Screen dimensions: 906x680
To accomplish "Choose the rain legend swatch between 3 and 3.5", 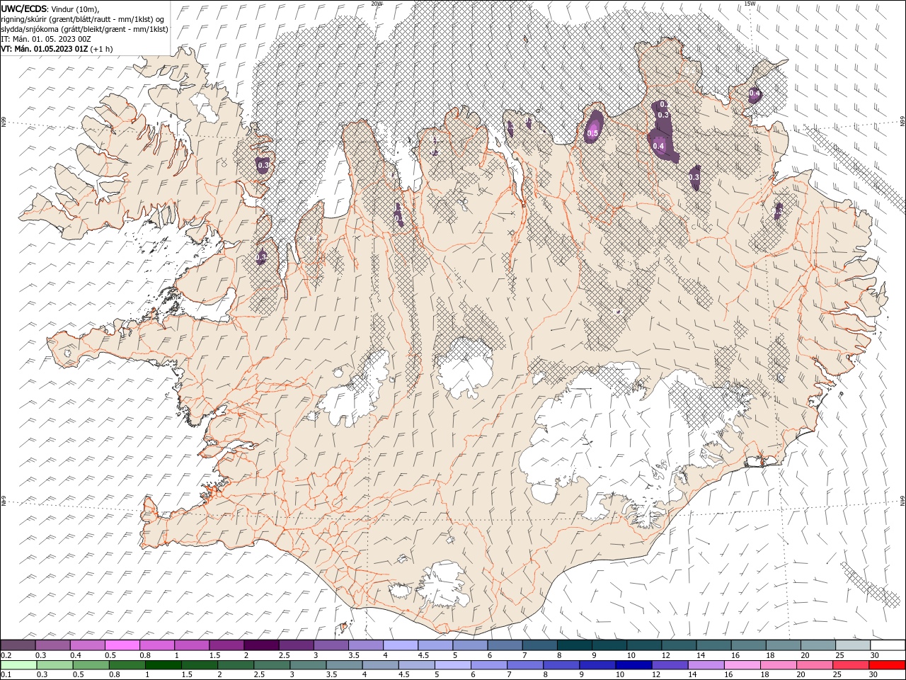I will [307, 665].
